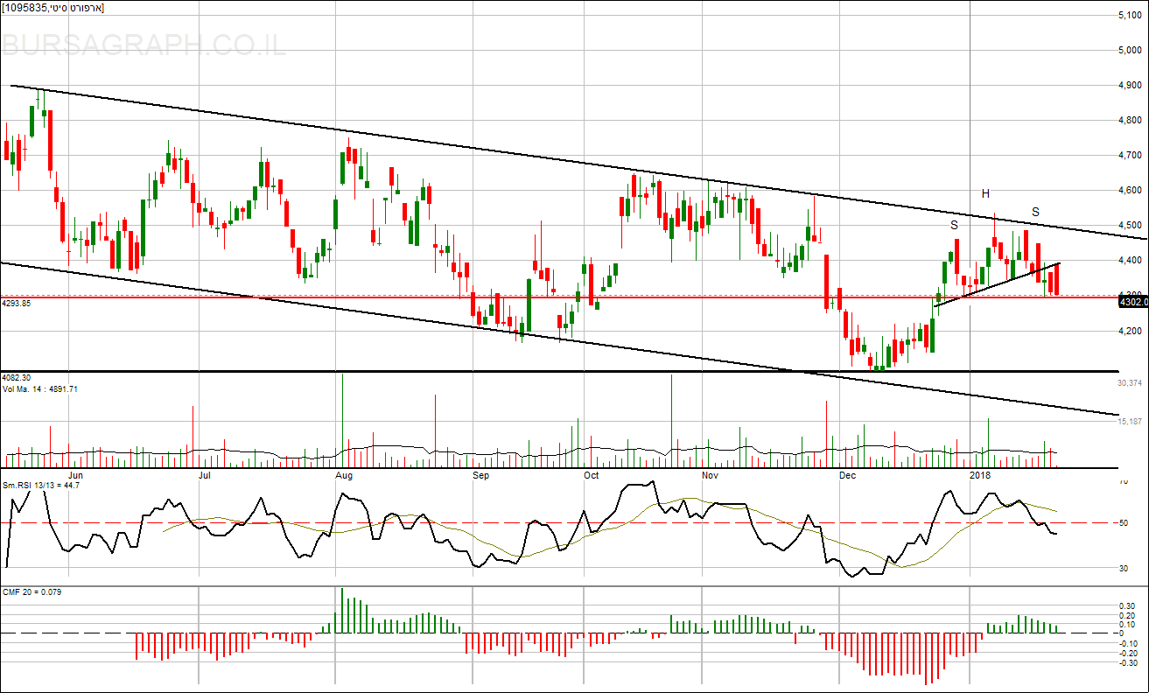1149x693 pixels.
Task: Click the Aug month label on the time axis
Action: (344, 476)
